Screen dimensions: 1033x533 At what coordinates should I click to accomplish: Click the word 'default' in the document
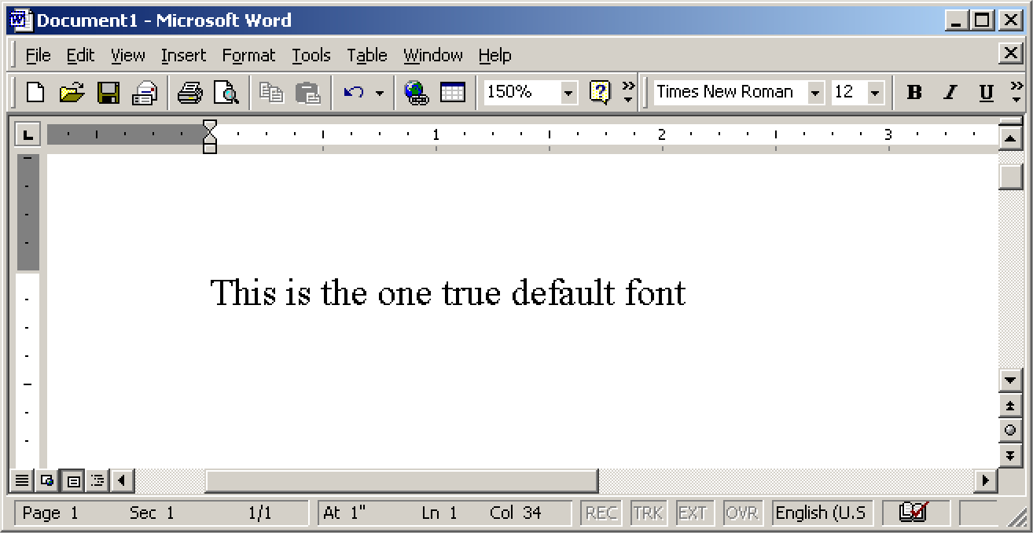[563, 293]
